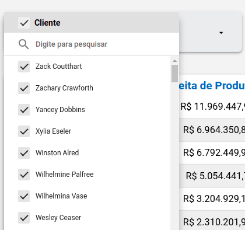Select the R$ 11.969.447 table cell
The width and height of the screenshot is (245, 230).
[x=212, y=106]
